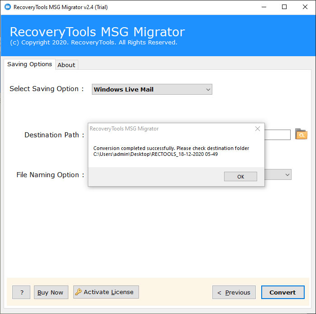This screenshot has height=314, width=316.
Task: Click the destination folder path text in the dialog
Action: pos(155,154)
